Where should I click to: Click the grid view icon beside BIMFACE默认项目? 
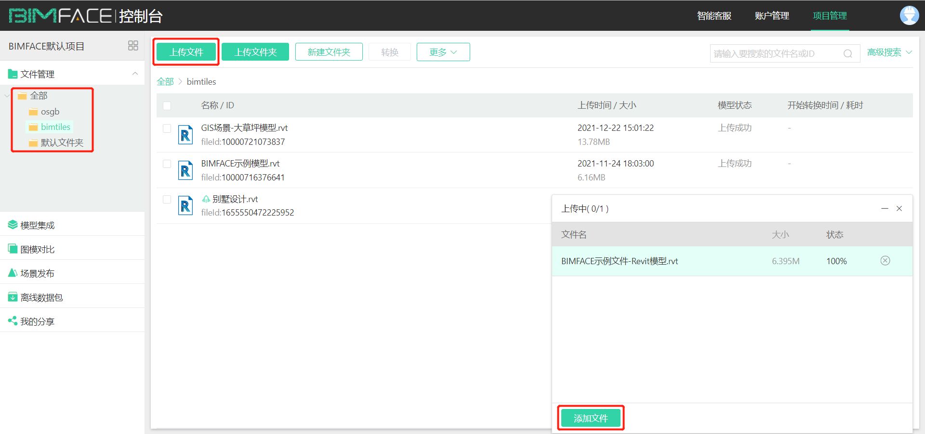coord(133,46)
